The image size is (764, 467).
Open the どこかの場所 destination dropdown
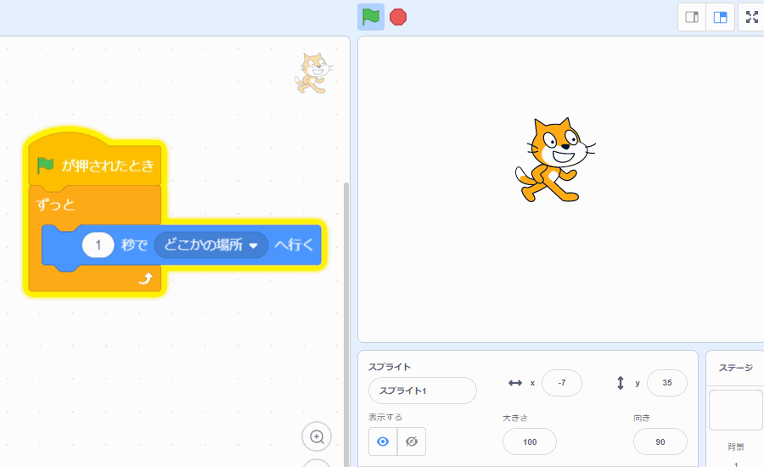tap(211, 245)
